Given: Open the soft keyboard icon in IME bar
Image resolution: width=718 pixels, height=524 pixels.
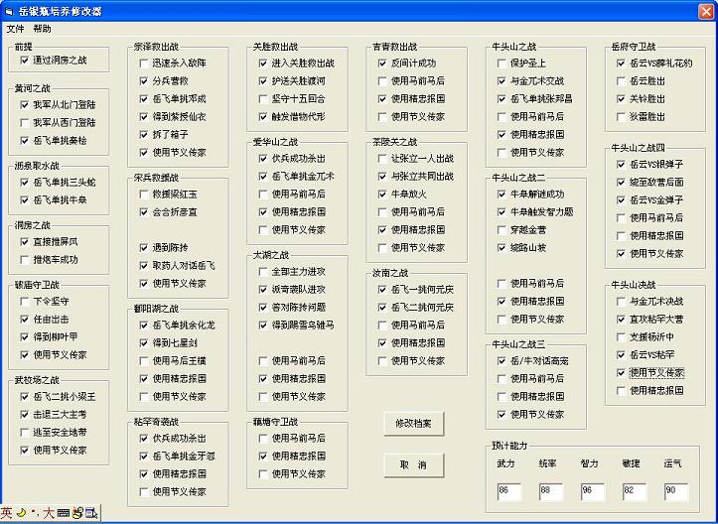Looking at the screenshot, I should pyautogui.click(x=64, y=512).
